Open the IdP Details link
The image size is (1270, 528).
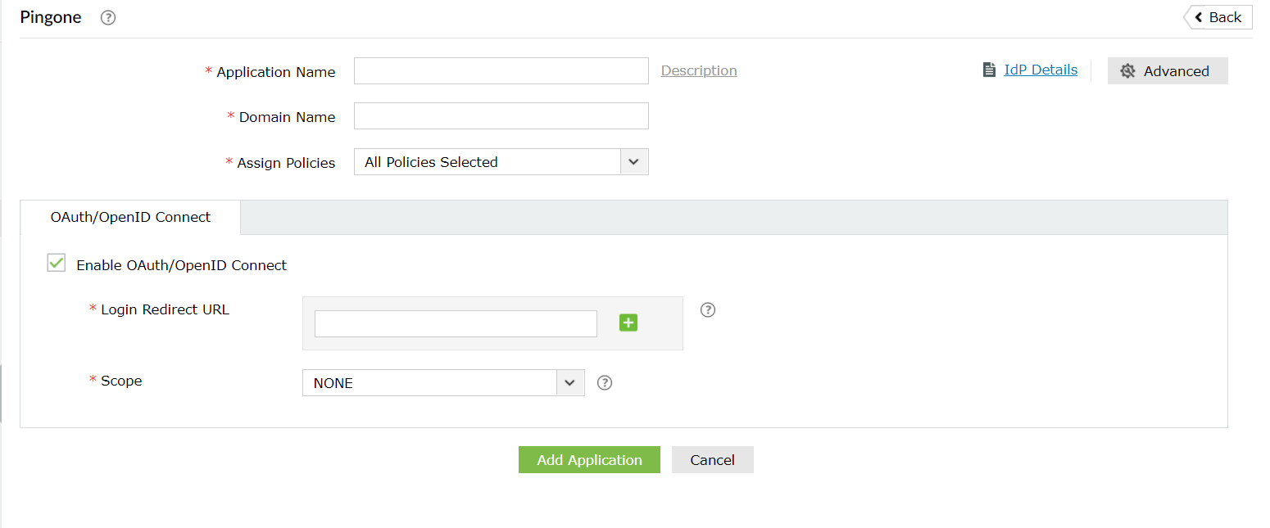pos(1041,70)
